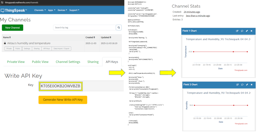Screen dimensions: 259x134
Task: Click ThingSpeak.com link in Field 1 Chart
Action: pos(241,70)
